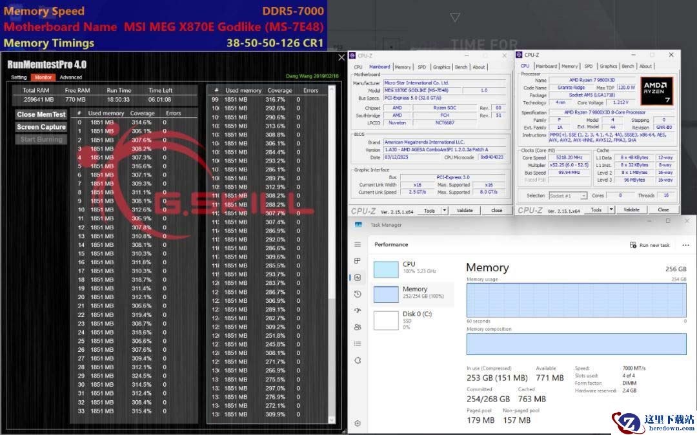Image resolution: width=697 pixels, height=435 pixels.
Task: Select Disk 0 (C:) thumbnail in Performance list
Action: tap(386, 320)
